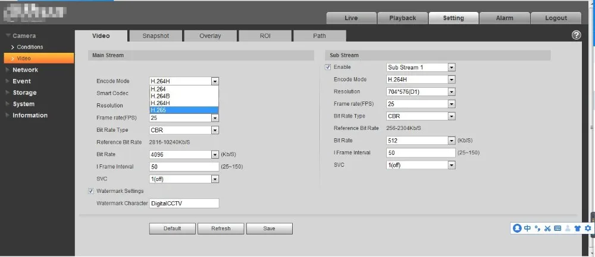Open Main Stream Frame rate dropdown
595x257 pixels.
click(x=215, y=118)
